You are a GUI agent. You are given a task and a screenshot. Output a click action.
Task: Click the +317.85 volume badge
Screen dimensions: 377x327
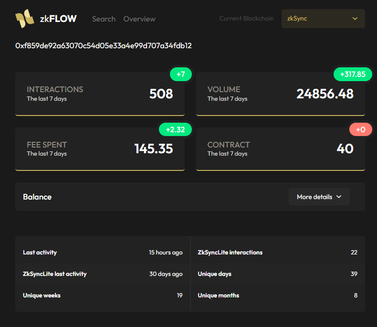353,74
